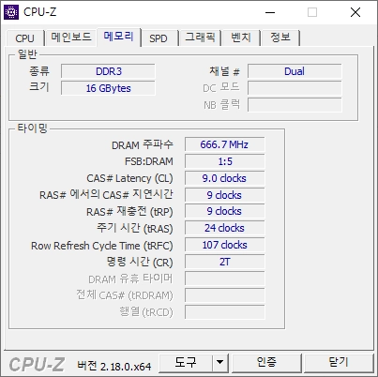Click the FSB:DRAM label

coord(149,161)
